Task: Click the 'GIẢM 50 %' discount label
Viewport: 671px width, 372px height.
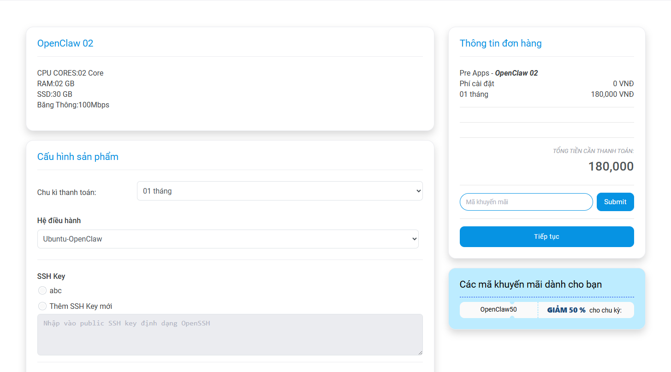Action: click(x=566, y=310)
